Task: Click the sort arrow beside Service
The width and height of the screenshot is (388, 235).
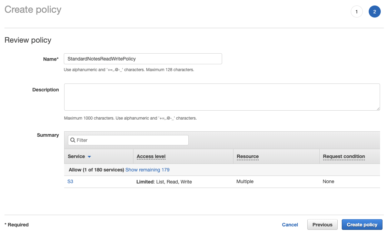Action: pos(89,157)
